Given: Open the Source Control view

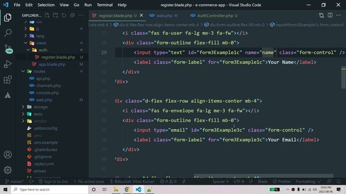Looking at the screenshot, I should click(x=8, y=49).
